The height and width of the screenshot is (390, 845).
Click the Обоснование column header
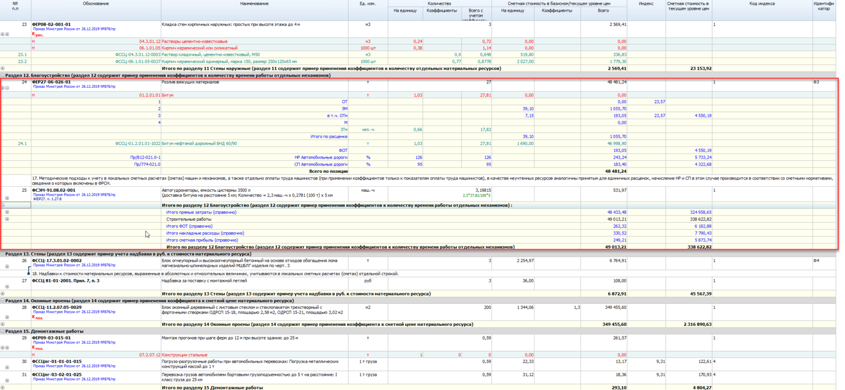pos(96,4)
